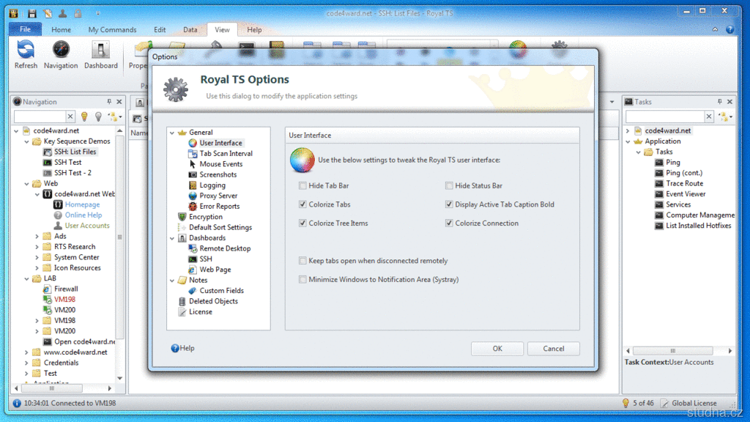Open Homepage item in Navigation tree
Screen dimensions: 750x422
point(82,204)
